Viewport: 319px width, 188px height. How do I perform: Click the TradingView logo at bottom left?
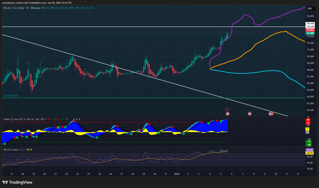tap(17, 182)
